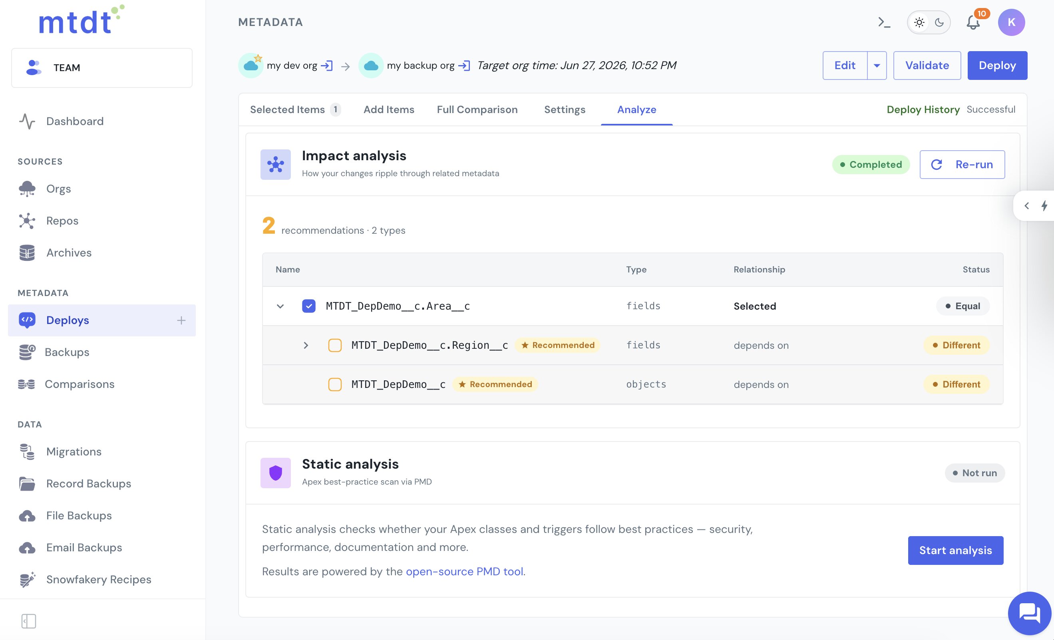Switch to the Full Comparison tab

point(477,109)
